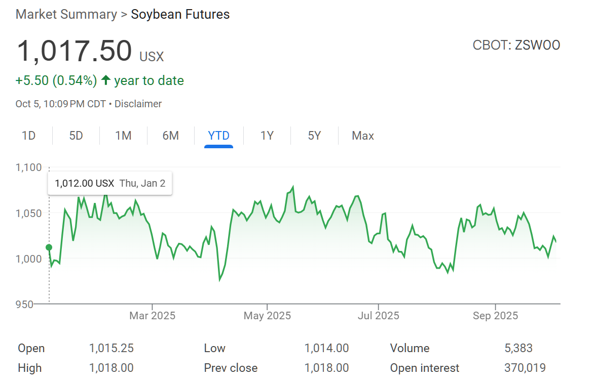Switch to the 5D range tab
The width and height of the screenshot is (592, 383).
(x=76, y=136)
